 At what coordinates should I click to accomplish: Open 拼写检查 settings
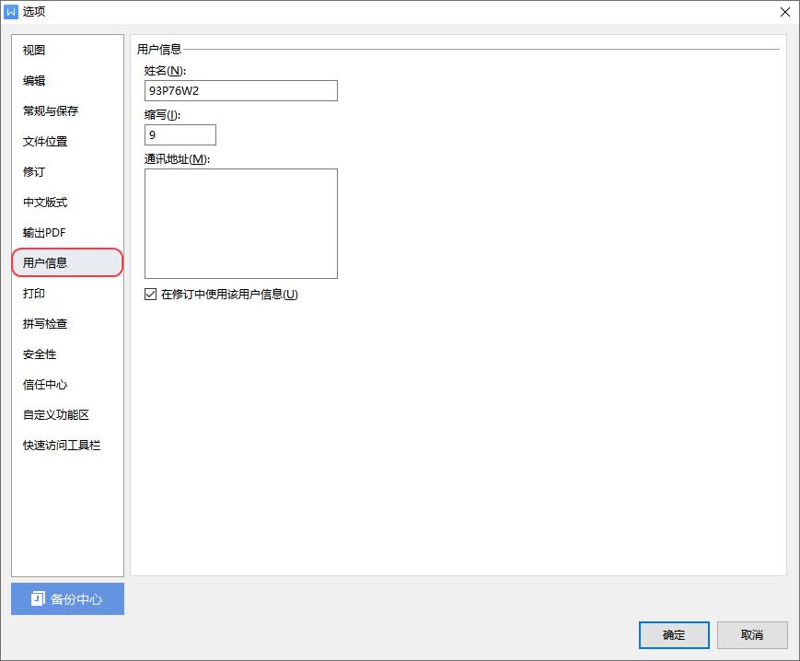tap(45, 324)
